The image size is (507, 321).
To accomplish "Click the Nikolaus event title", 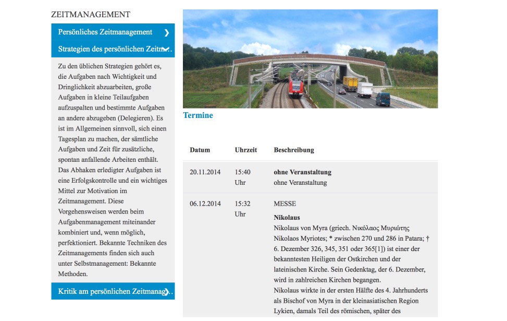I will (x=287, y=217).
